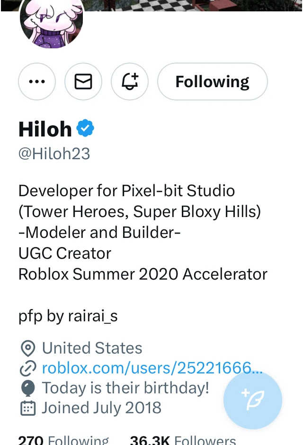303x445 pixels.
Task: Click the @Hiloh23 username handle
Action: point(54,154)
